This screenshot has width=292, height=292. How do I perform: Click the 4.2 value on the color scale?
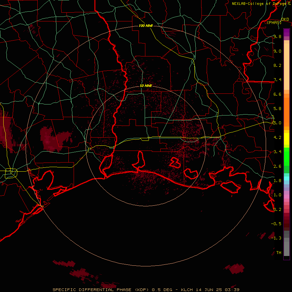coord(277,138)
